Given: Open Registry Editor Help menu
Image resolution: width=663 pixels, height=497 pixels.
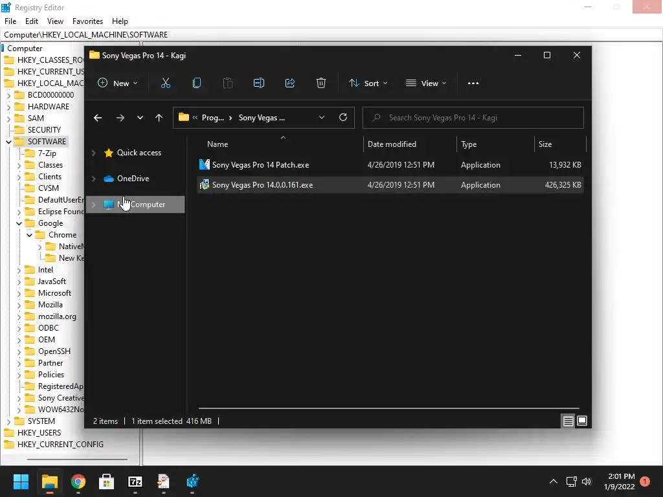Looking at the screenshot, I should coord(120,21).
